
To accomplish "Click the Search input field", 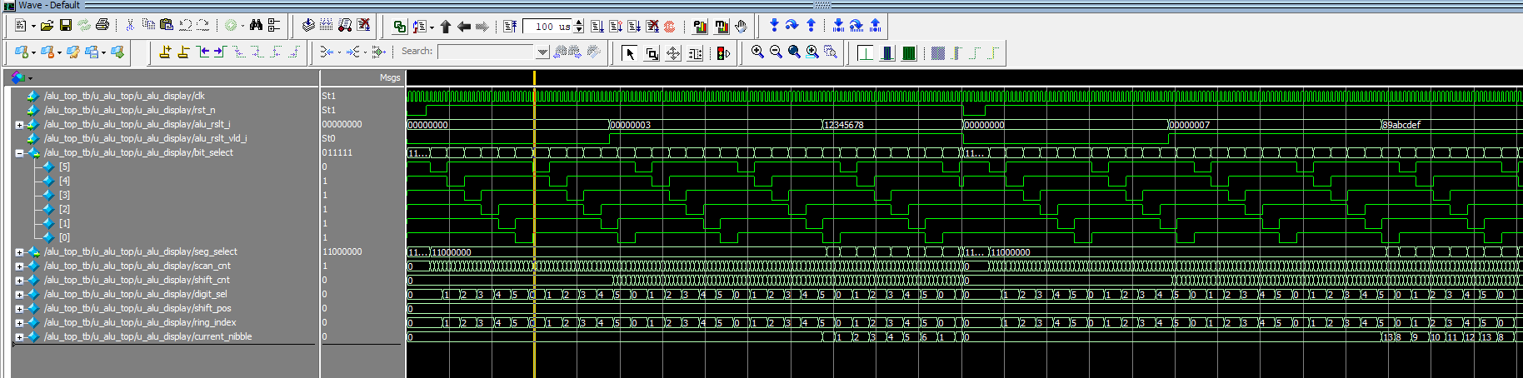I will tap(487, 52).
